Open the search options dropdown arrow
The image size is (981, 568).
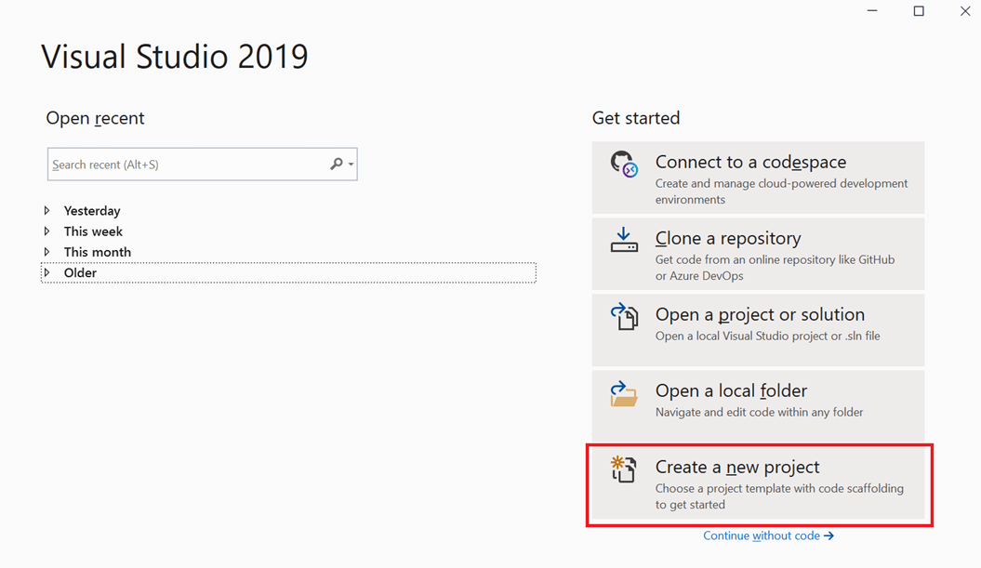[x=351, y=165]
